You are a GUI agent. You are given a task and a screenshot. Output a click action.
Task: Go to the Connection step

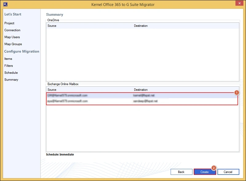coord(12,30)
